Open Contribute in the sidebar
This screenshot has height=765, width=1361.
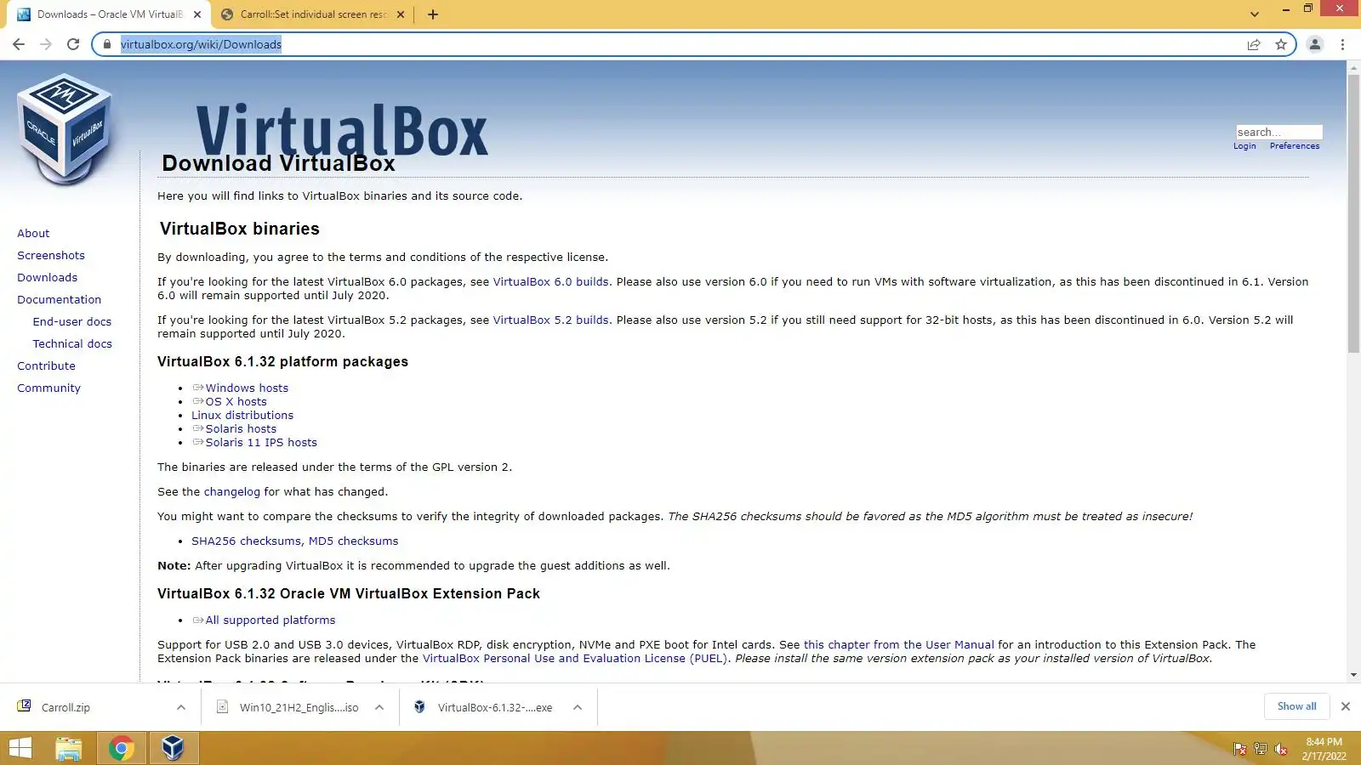(46, 365)
